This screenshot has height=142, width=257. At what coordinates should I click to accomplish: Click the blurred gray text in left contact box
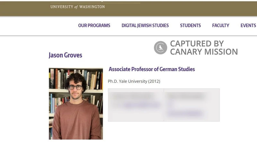tap(132, 96)
